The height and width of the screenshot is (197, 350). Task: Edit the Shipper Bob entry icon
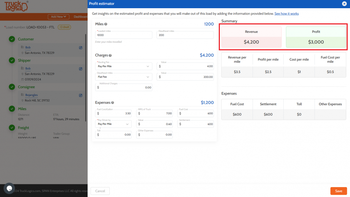pos(81,69)
